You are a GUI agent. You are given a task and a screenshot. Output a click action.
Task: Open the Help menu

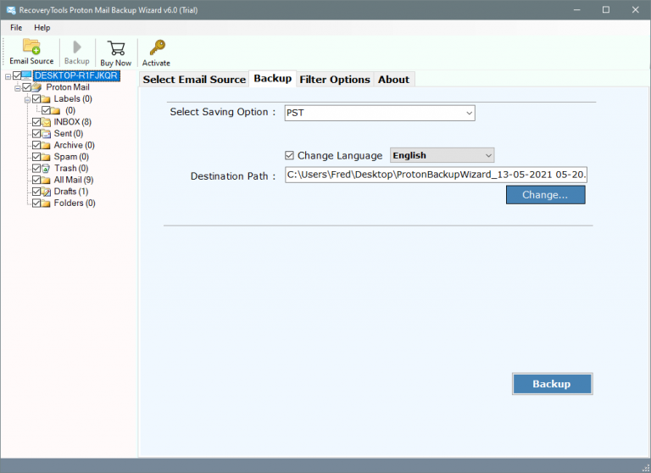coord(42,27)
